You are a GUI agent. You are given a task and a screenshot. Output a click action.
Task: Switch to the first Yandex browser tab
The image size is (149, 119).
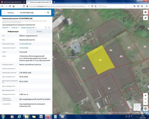tap(12, 2)
